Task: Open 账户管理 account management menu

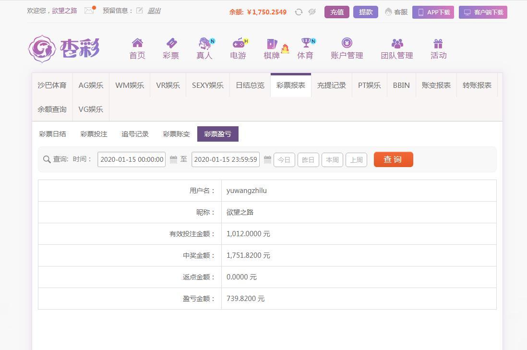Action: (347, 49)
